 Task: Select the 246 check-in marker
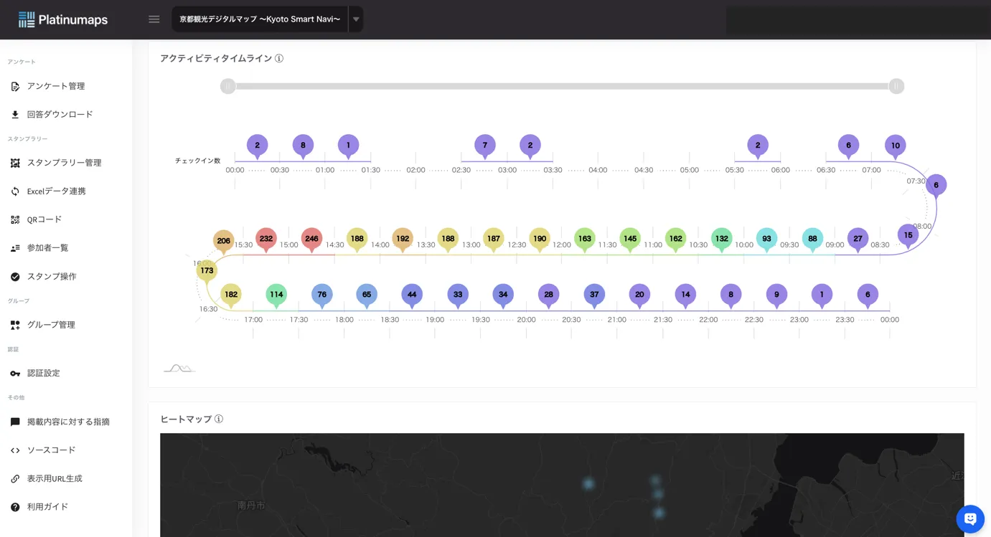coord(311,239)
